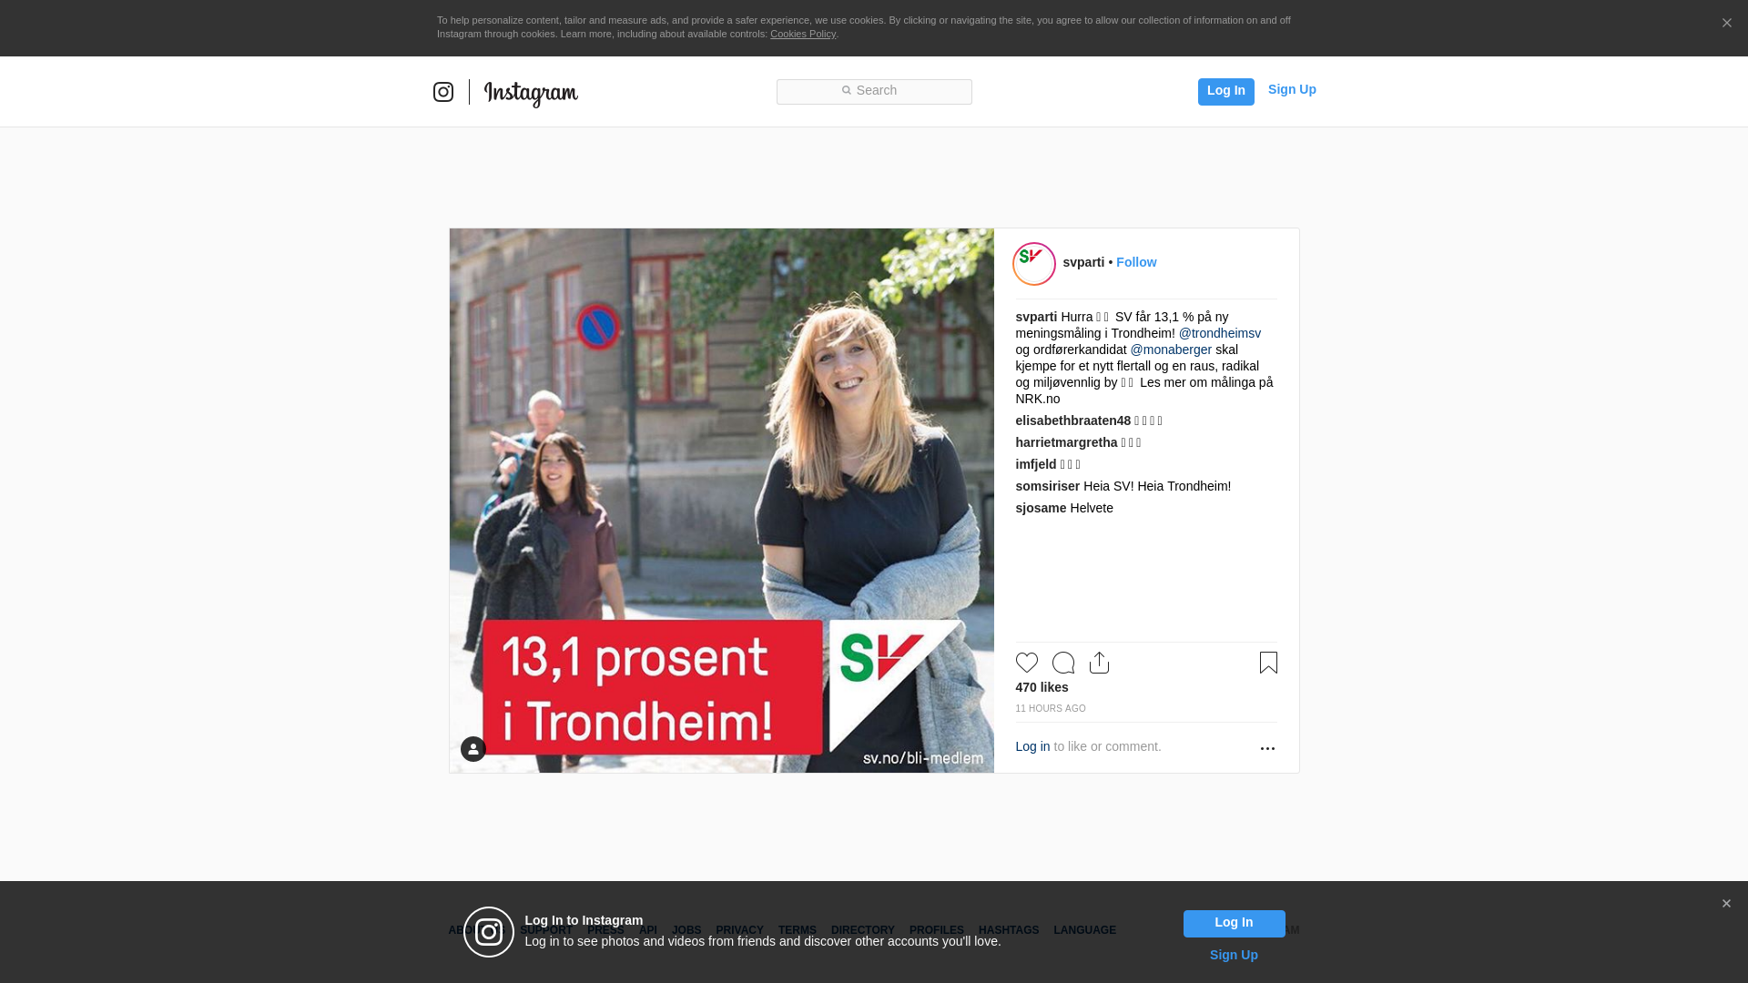Click the post photo of 13,1 prosent i Trondheim
This screenshot has width=1748, height=983.
722,501
